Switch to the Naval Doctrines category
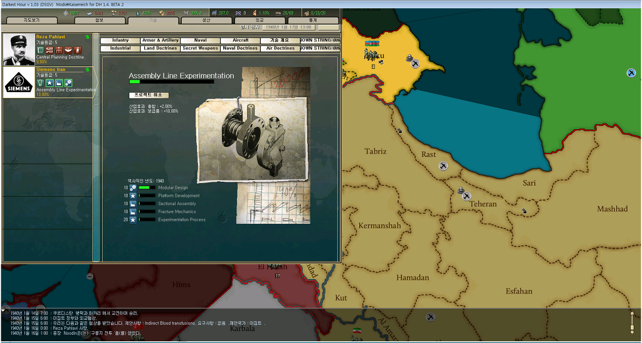Image resolution: width=642 pixels, height=343 pixels. click(x=240, y=48)
